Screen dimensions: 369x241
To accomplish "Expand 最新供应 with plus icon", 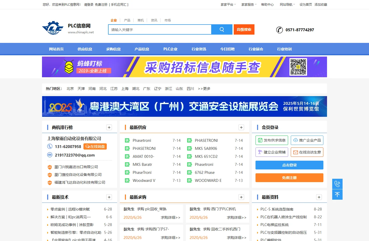I will (x=241, y=127).
